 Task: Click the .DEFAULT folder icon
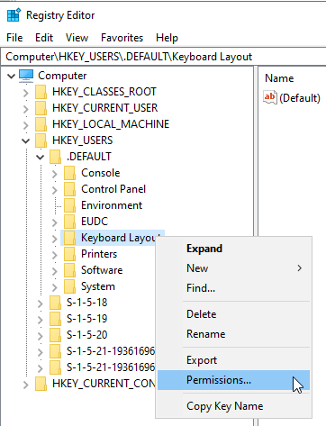coord(55,157)
